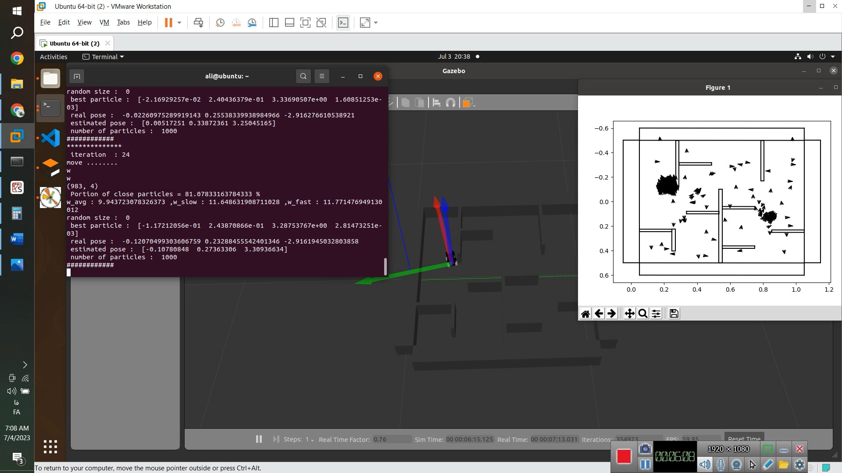Screen dimensions: 842x473
Task: Expand the Gazebo Steps count dropdown
Action: (312, 440)
